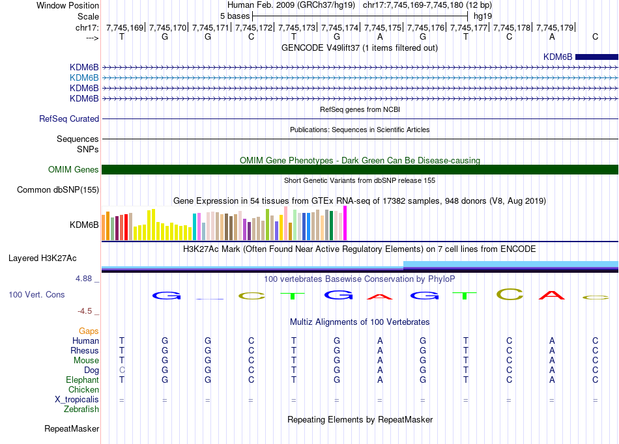Select the Mouse alignment row label
Viewport: 619px width, 444px height.
point(86,361)
